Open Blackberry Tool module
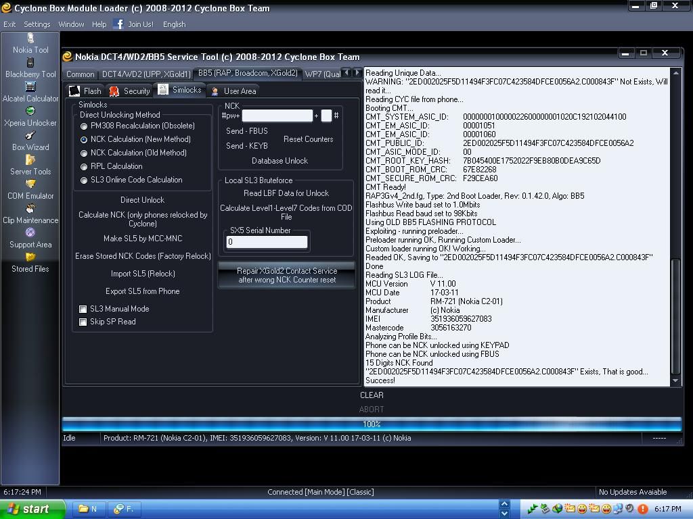The image size is (693, 519). point(30,68)
